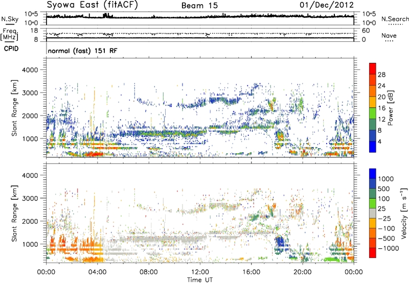Click the gray -25 to 25 Velocity bar segment

[x=373, y=214]
